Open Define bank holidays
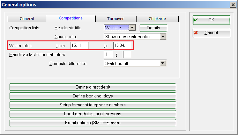 (x=93, y=96)
